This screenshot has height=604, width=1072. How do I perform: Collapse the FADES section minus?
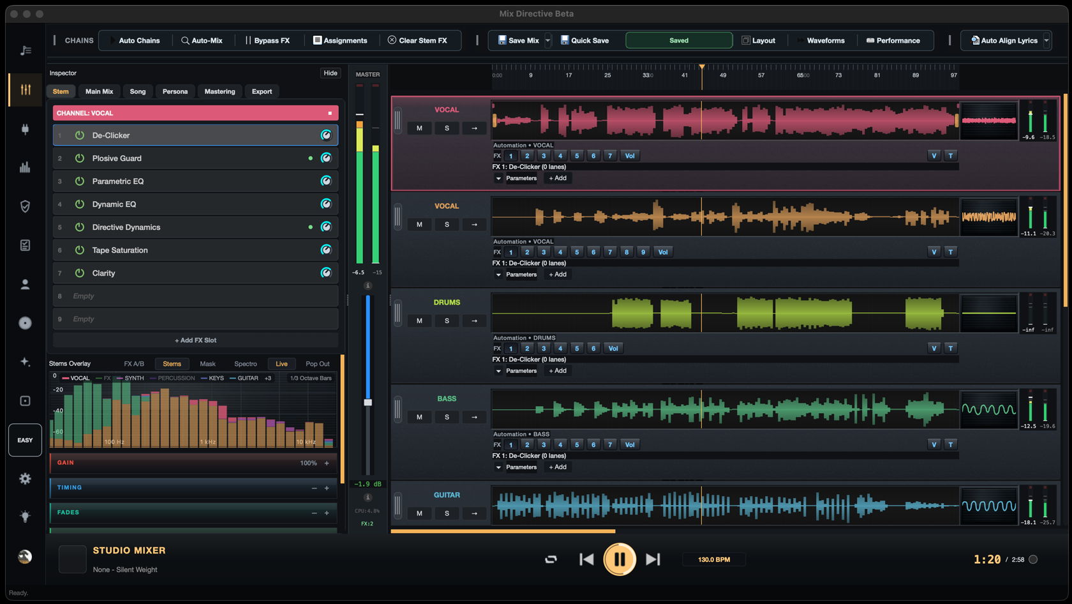314,513
